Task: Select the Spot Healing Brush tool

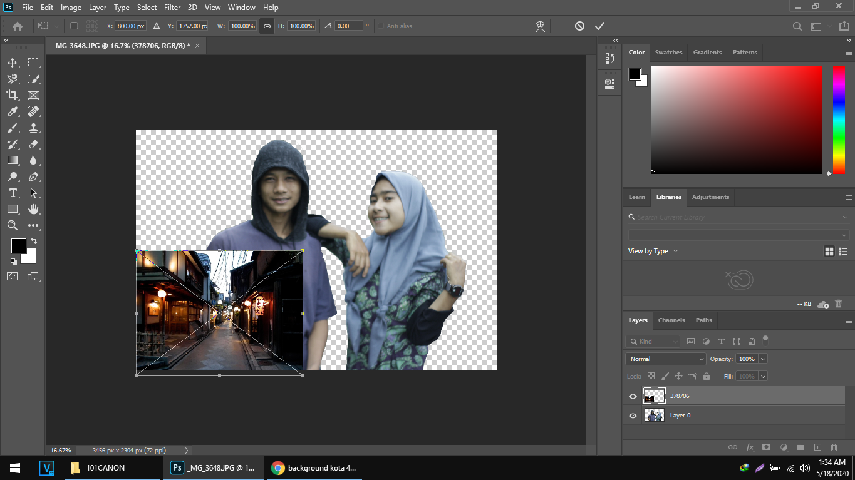Action: 33,111
